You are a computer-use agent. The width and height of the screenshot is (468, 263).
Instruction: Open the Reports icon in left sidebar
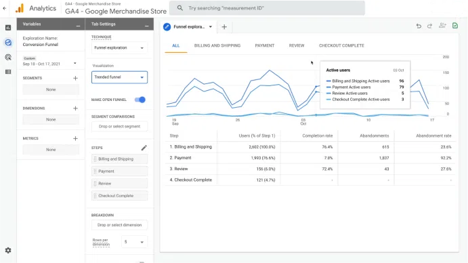(8, 28)
